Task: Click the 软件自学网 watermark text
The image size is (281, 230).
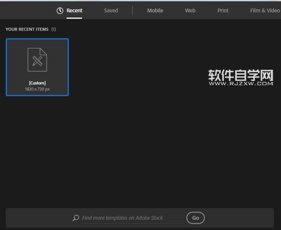Action: (240, 75)
